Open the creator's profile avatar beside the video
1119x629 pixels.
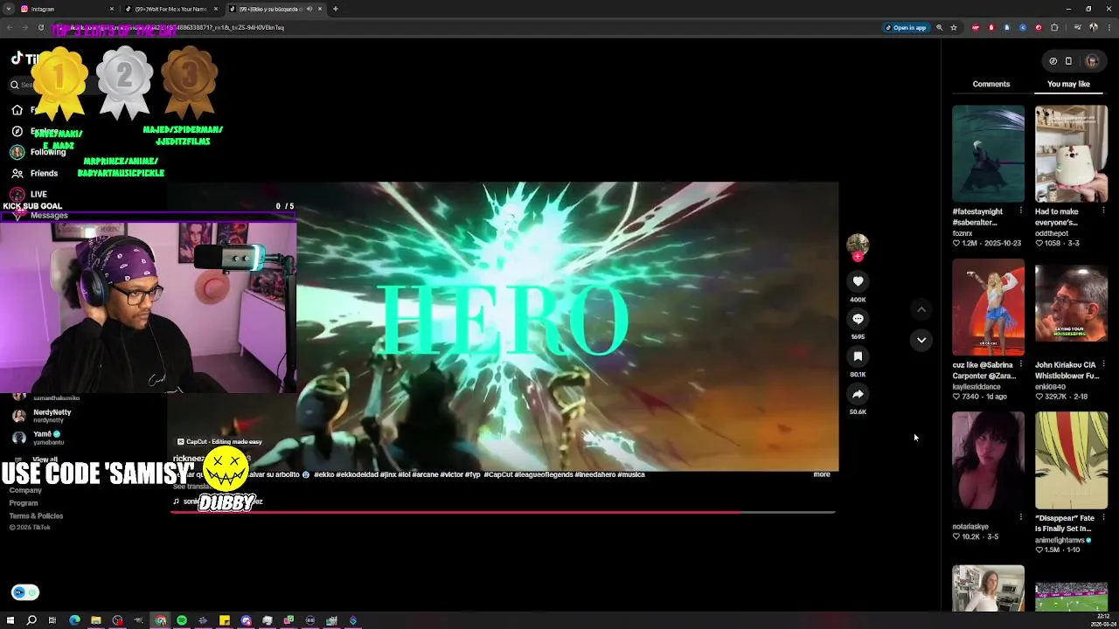[x=858, y=245]
